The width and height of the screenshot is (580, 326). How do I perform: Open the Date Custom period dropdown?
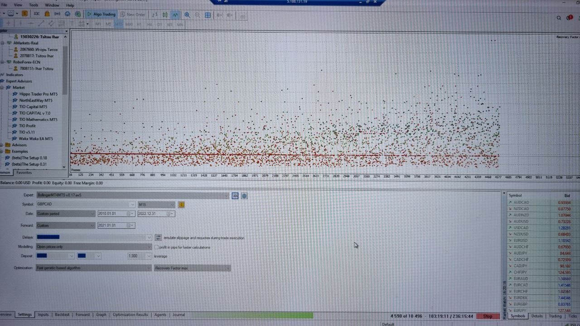[x=65, y=214]
